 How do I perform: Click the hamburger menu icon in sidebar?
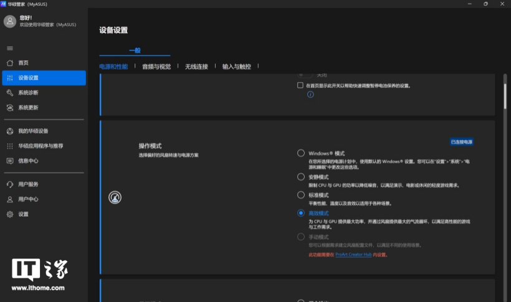click(x=9, y=48)
